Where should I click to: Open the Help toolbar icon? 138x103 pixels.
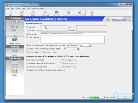pos(92,13)
